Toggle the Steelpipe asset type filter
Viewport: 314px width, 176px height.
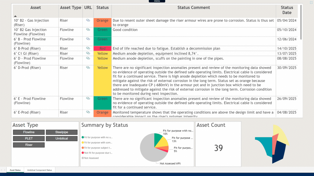click(x=61, y=132)
